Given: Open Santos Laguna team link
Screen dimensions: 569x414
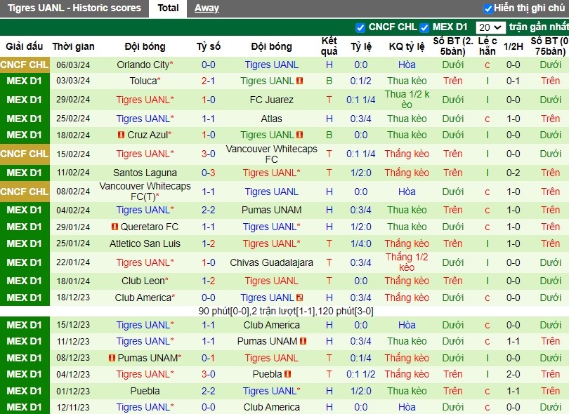Looking at the screenshot, I should pyautogui.click(x=145, y=173).
